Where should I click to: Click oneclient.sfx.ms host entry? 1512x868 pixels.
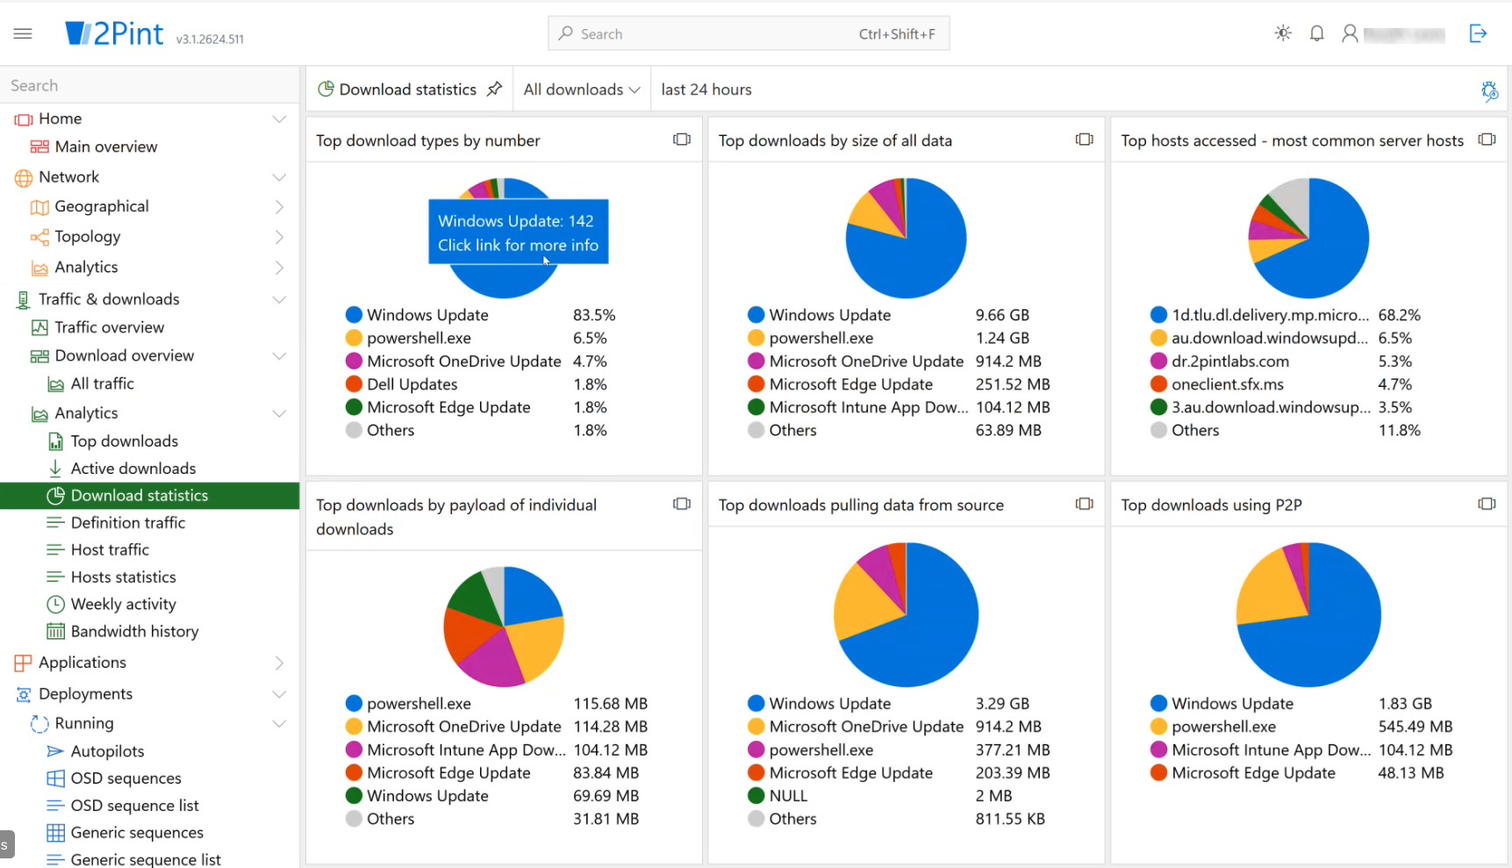point(1228,384)
